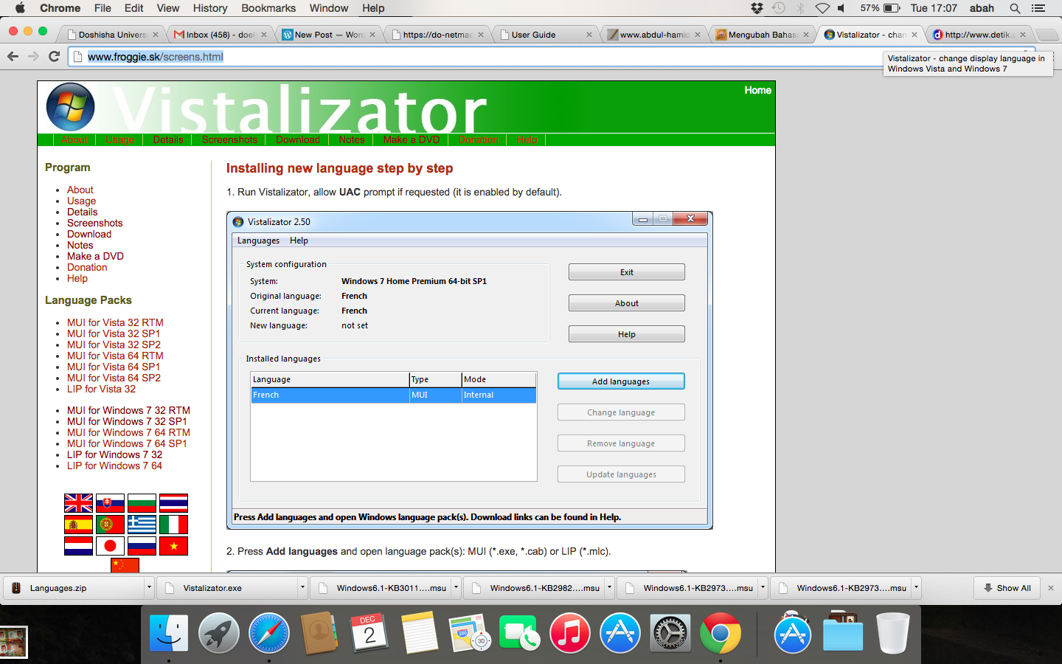Open the Vistalizator.exe download dropdown arrow
Viewport: 1062px width, 664px height.
302,588
